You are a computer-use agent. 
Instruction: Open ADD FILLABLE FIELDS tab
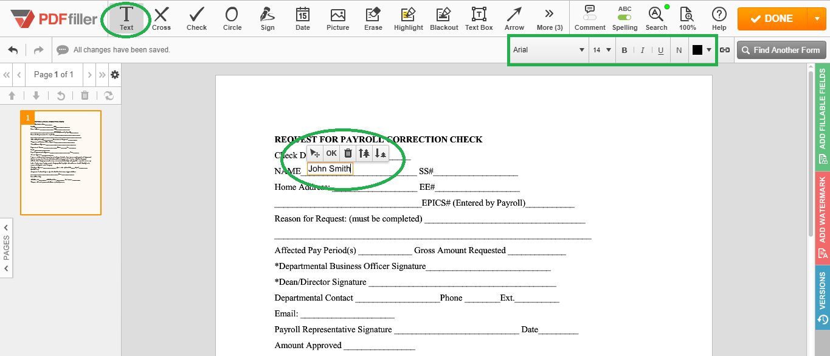[x=823, y=116]
